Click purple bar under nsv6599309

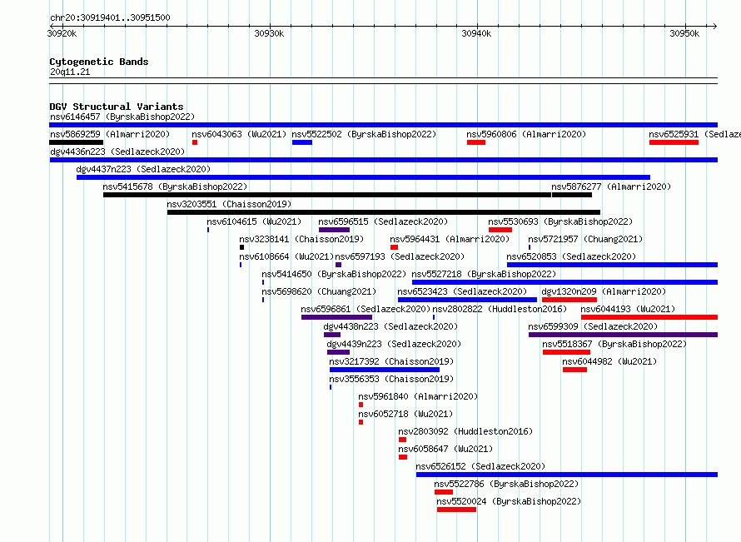pos(624,335)
